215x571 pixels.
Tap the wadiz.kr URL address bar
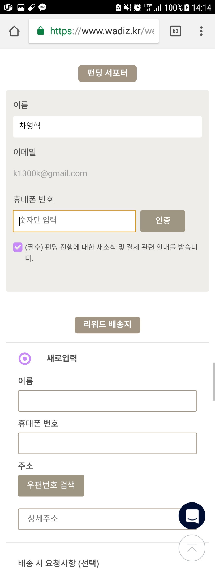click(94, 31)
